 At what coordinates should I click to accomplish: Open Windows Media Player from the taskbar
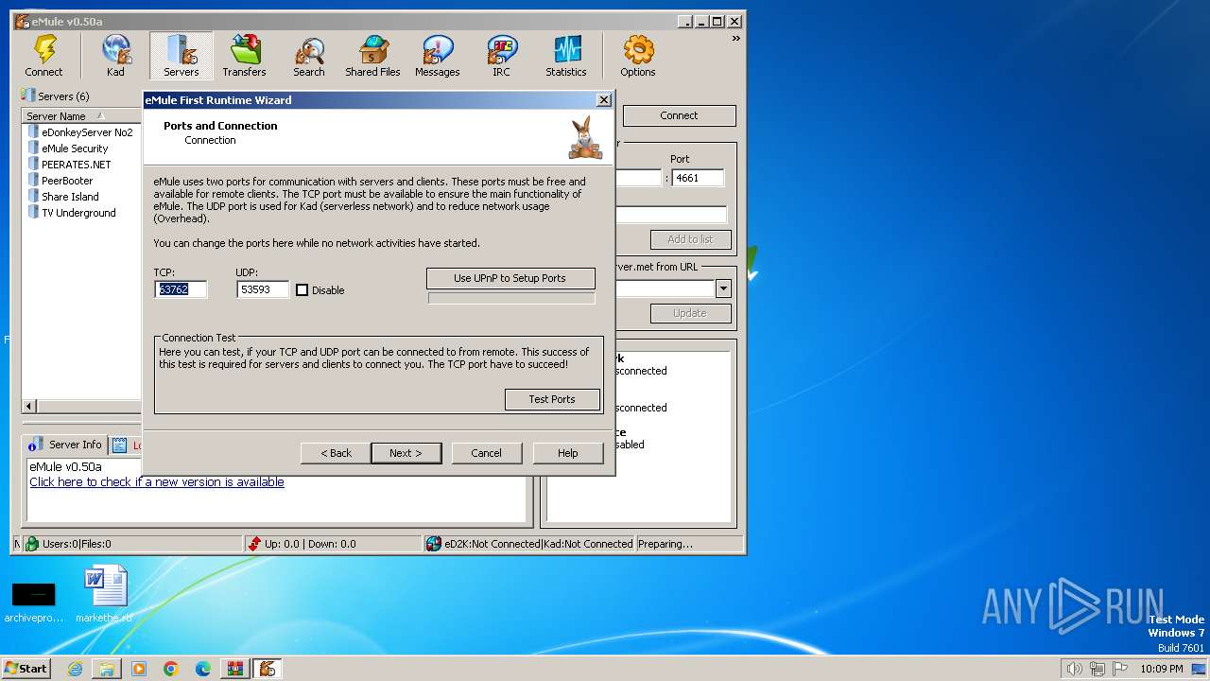pyautogui.click(x=139, y=669)
